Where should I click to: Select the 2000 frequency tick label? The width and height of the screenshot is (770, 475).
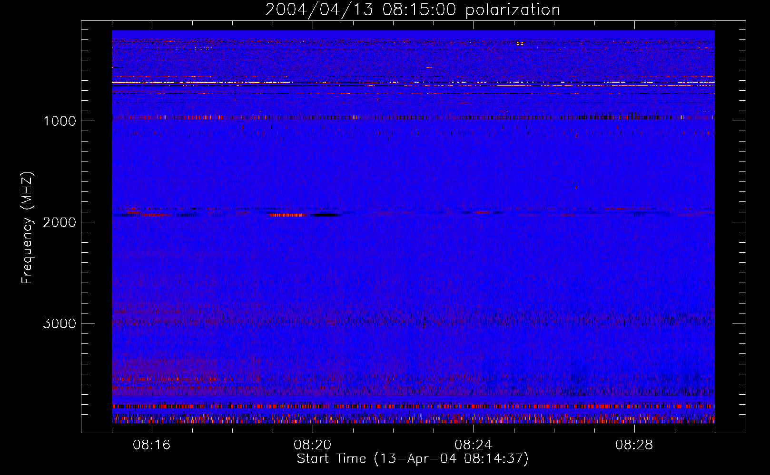coord(59,222)
